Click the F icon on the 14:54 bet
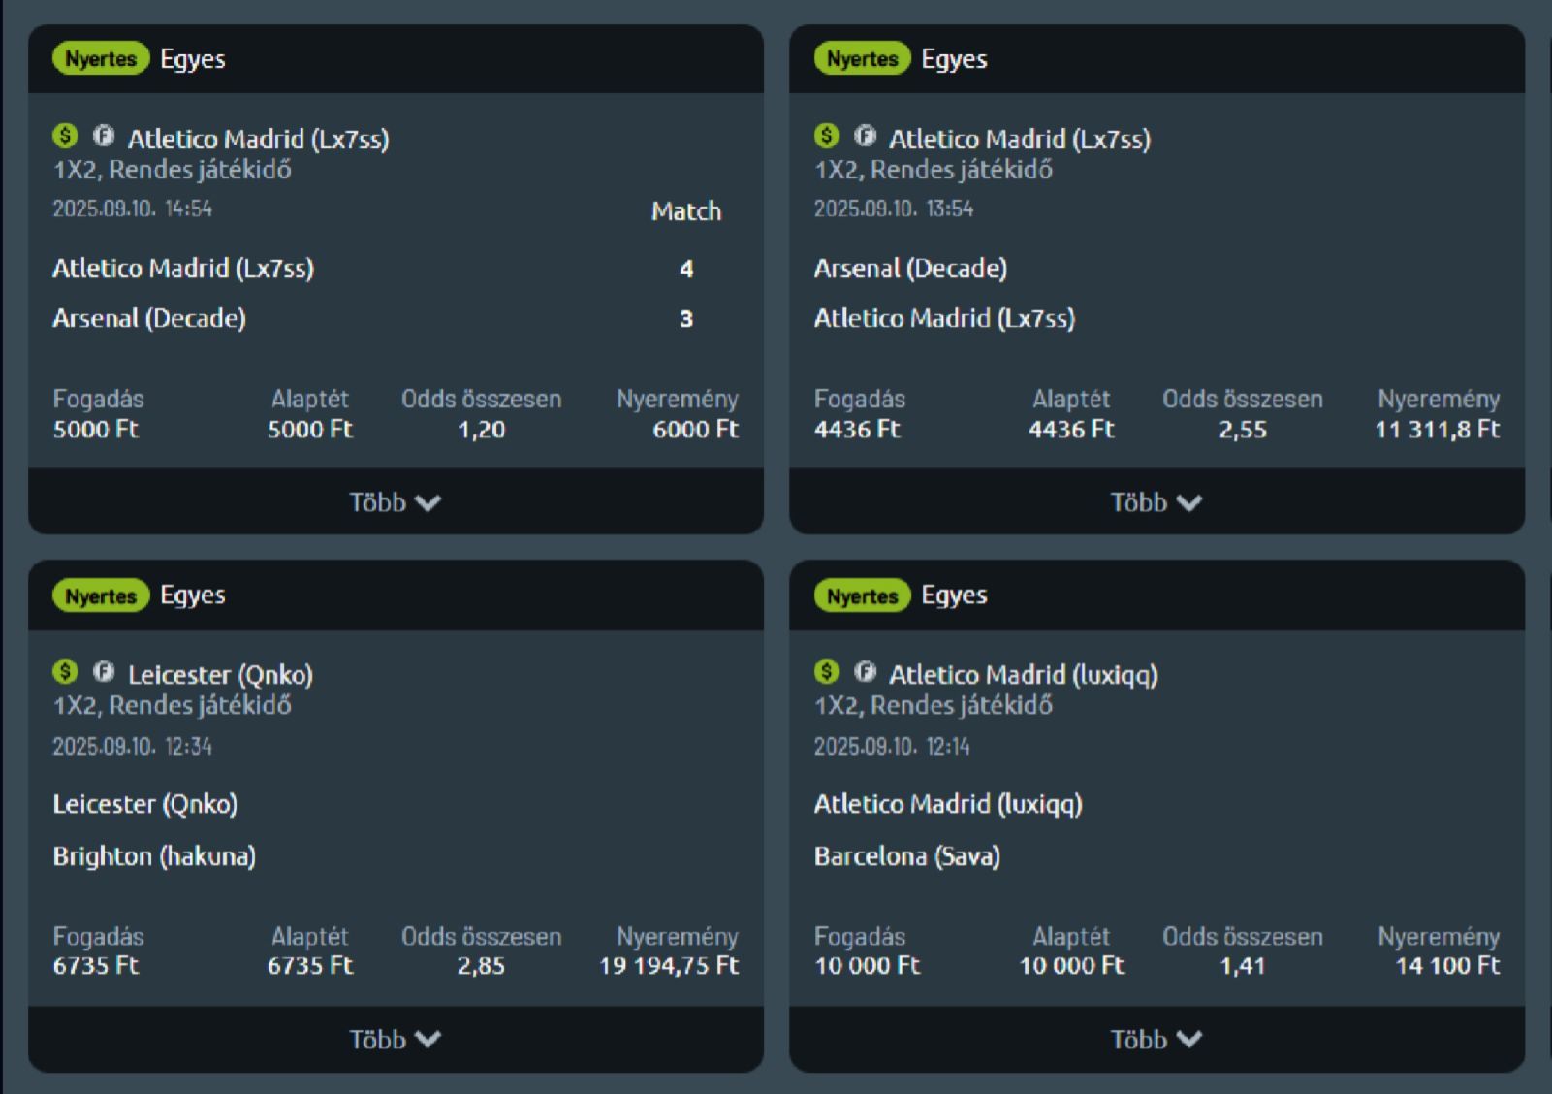Viewport: 1552px width, 1094px height. 104,136
